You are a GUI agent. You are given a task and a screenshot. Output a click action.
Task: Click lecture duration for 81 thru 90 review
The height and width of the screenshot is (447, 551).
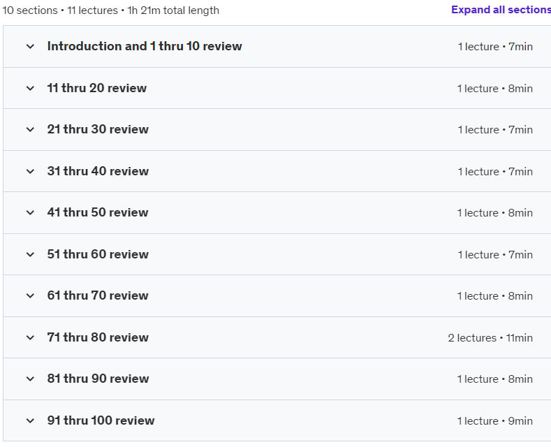pos(494,379)
